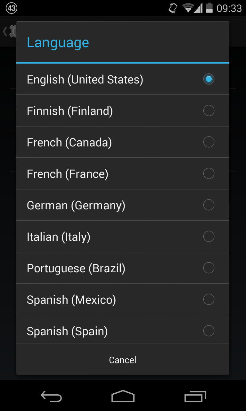Select the French (Canada) radio button

point(209,142)
